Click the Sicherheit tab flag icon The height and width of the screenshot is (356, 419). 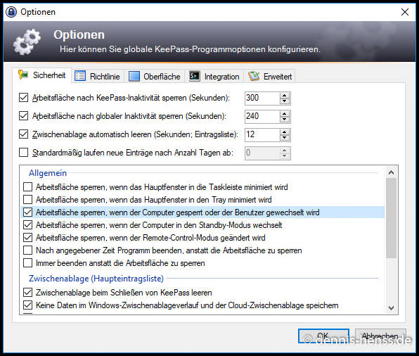(23, 75)
